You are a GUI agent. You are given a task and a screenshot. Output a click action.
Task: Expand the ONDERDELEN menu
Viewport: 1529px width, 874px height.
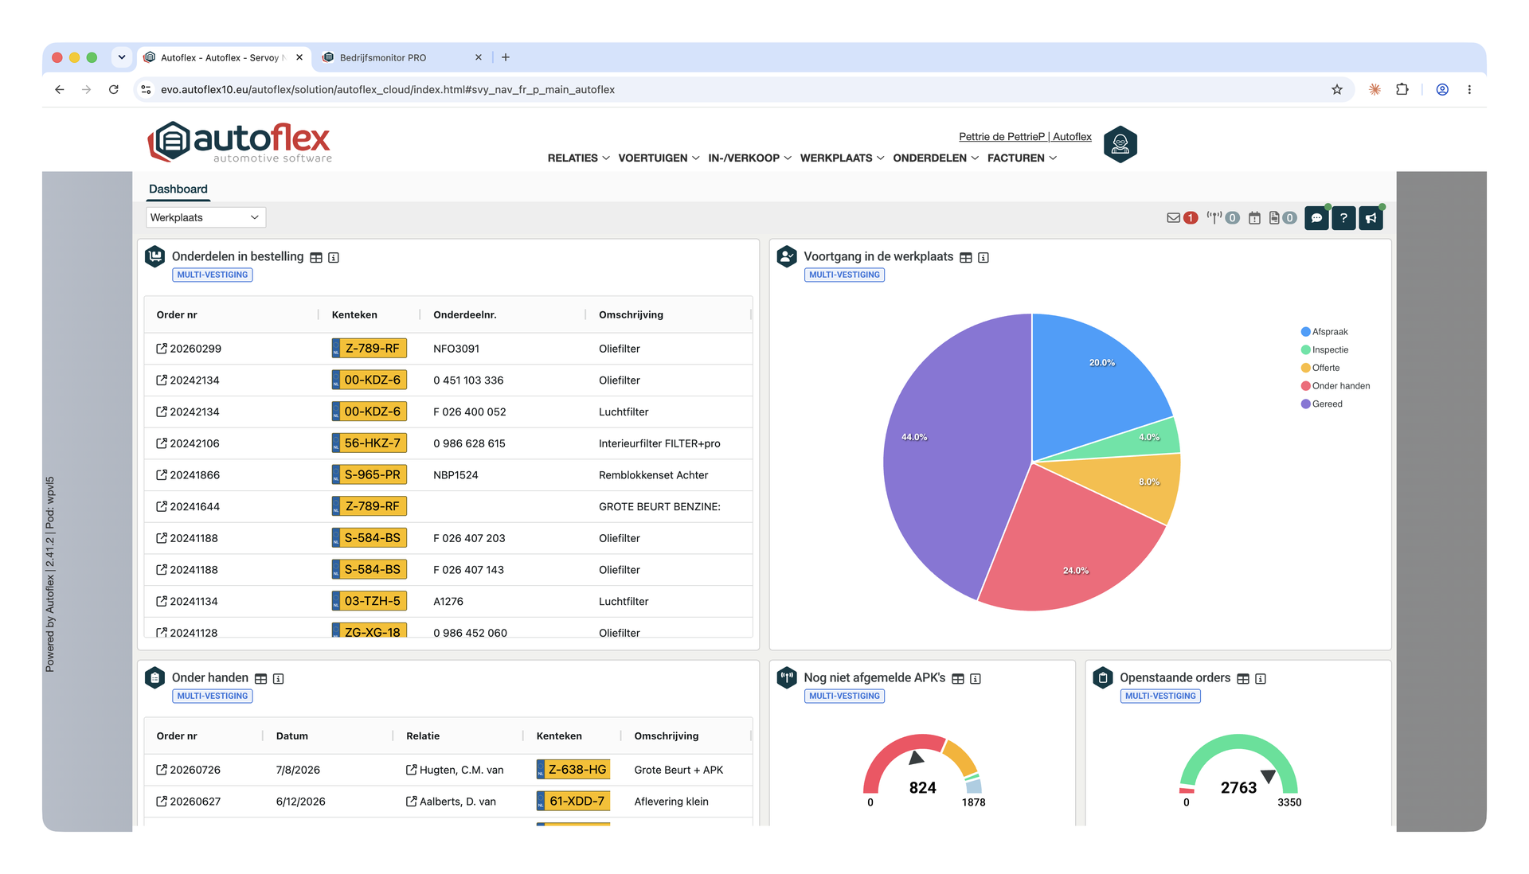[x=936, y=158]
